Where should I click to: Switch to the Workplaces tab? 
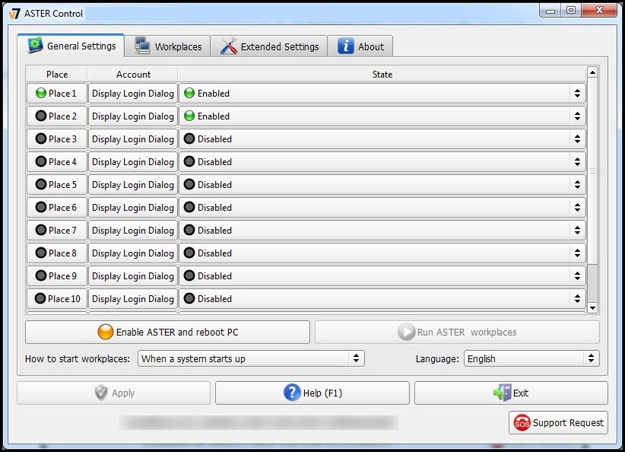pos(167,46)
